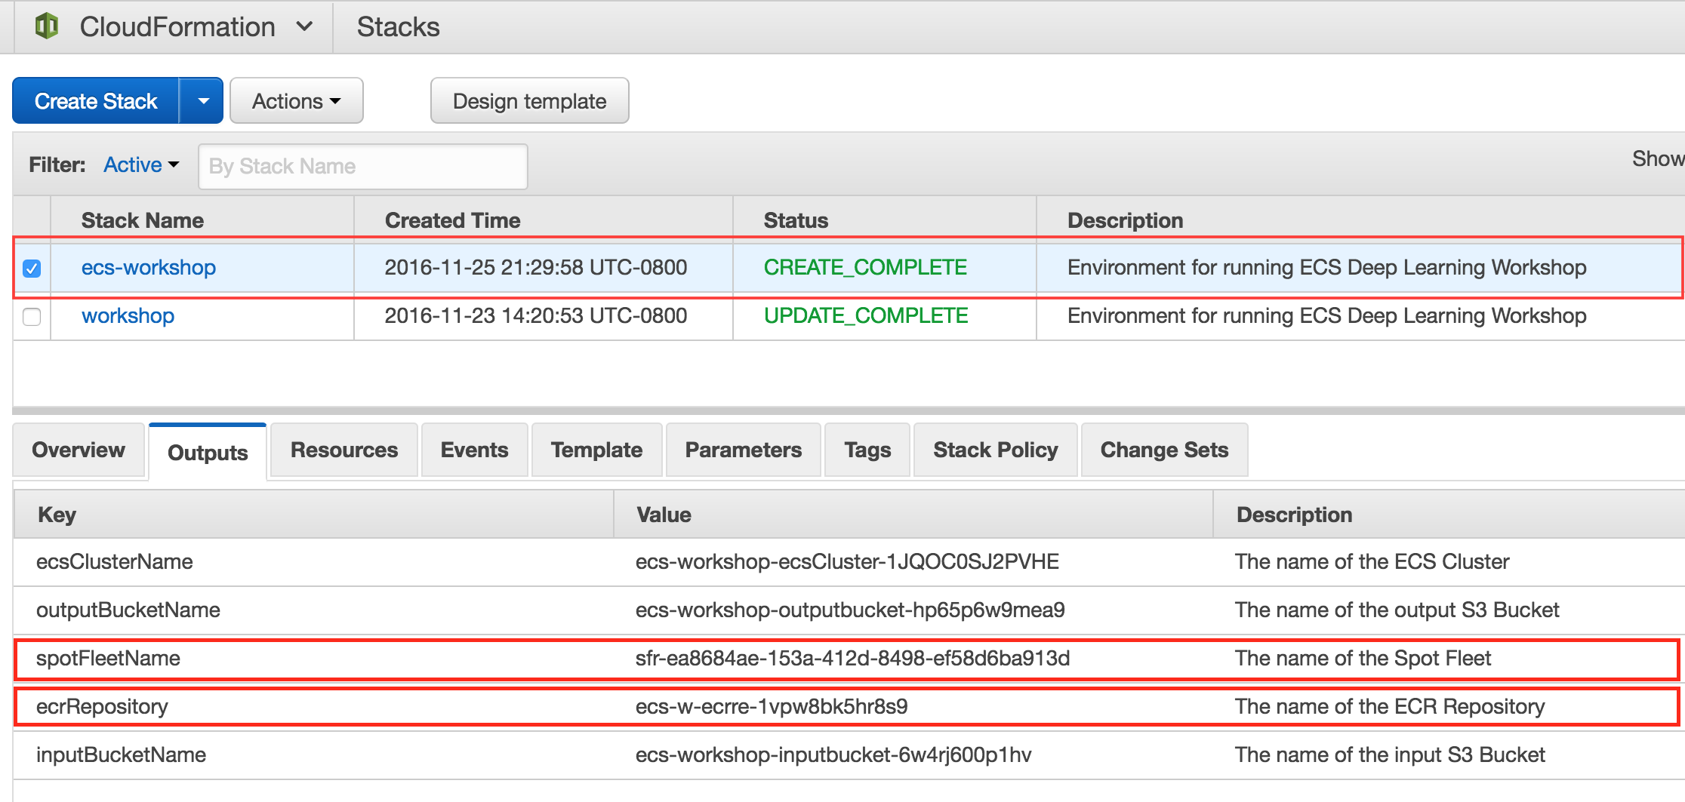Sort by Created Time column header
Image resolution: width=1685 pixels, height=802 pixels.
[x=452, y=220]
